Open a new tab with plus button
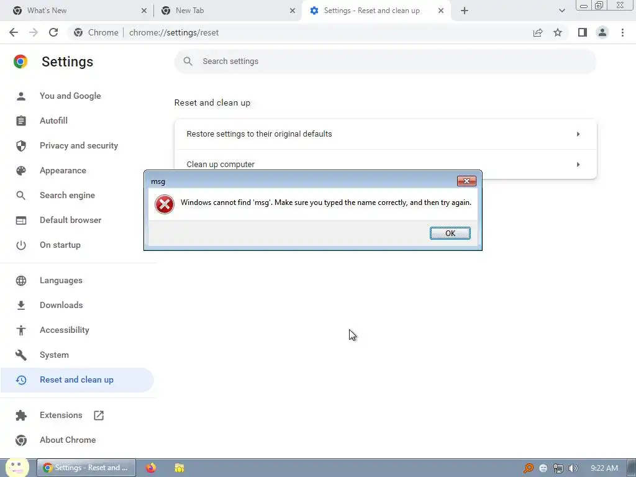The height and width of the screenshot is (477, 636). click(465, 11)
